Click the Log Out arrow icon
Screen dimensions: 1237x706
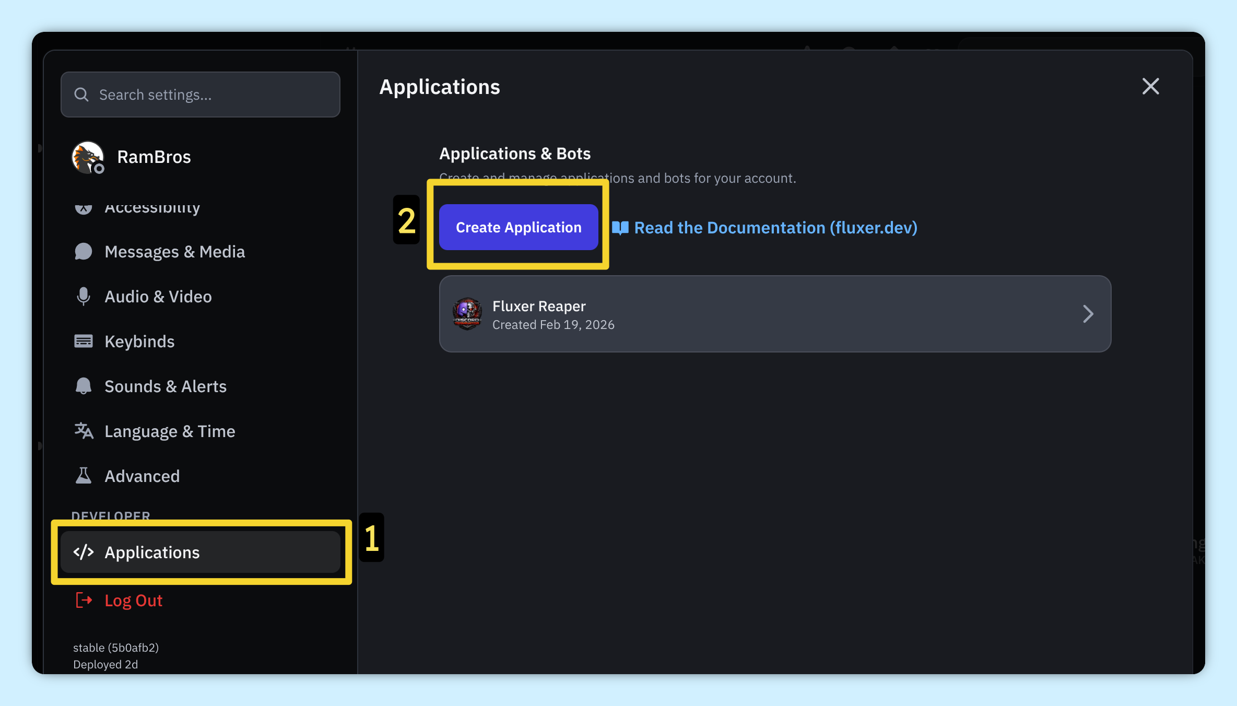[84, 601]
